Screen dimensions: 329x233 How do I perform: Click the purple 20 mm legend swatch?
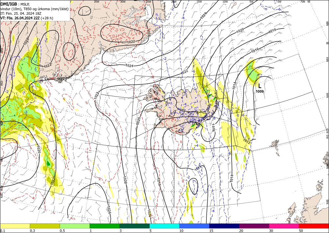[x=254, y=226]
